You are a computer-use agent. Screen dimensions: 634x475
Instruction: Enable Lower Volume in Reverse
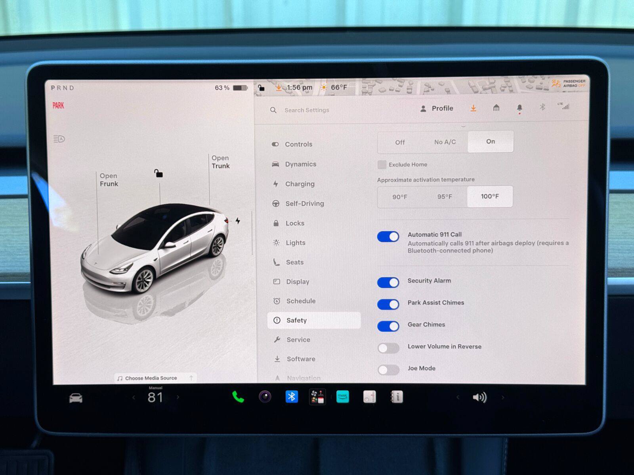(388, 348)
